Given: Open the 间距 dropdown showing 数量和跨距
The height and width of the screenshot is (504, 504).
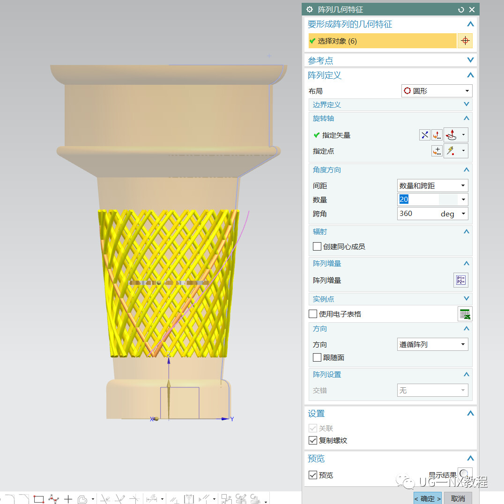Looking at the screenshot, I should tap(433, 185).
